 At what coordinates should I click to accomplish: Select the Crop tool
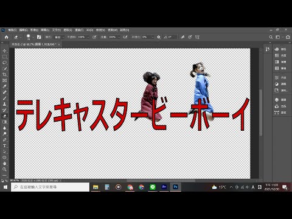(4, 74)
